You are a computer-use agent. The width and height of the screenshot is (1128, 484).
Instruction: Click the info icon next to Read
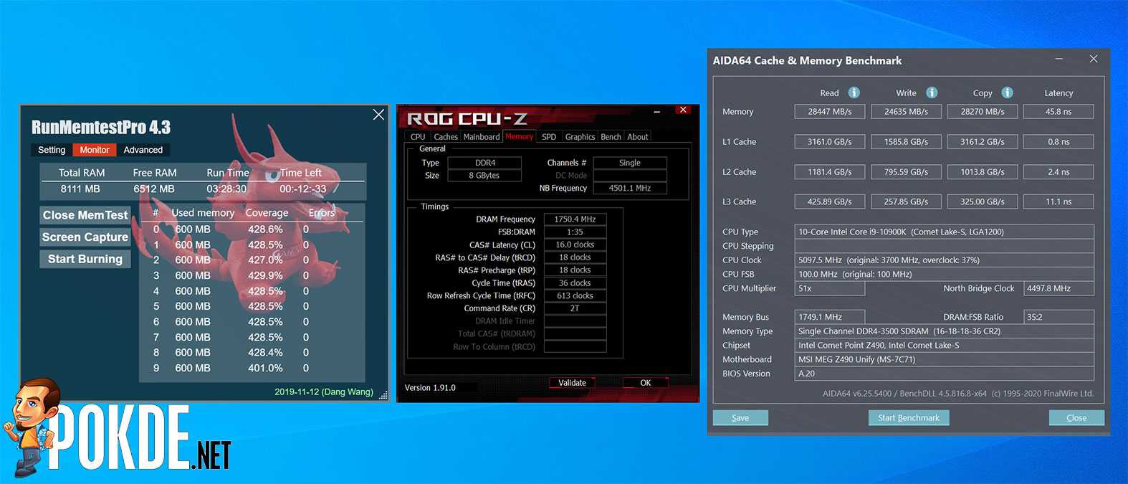pyautogui.click(x=854, y=92)
